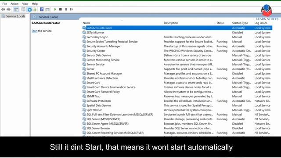281x158 pixels.
Task: Click the gear icon beside Smart Card
Action: pos(84,83)
